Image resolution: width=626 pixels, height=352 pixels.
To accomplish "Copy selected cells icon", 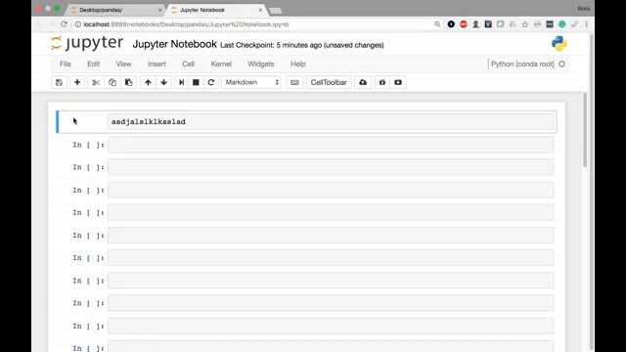I will [112, 82].
